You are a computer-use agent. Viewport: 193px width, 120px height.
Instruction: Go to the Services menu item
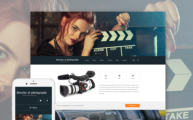pyautogui.click(x=102, y=60)
